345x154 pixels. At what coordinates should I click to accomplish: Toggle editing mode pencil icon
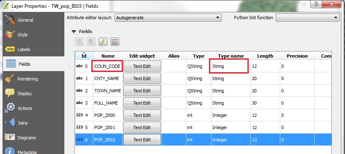click(x=103, y=42)
